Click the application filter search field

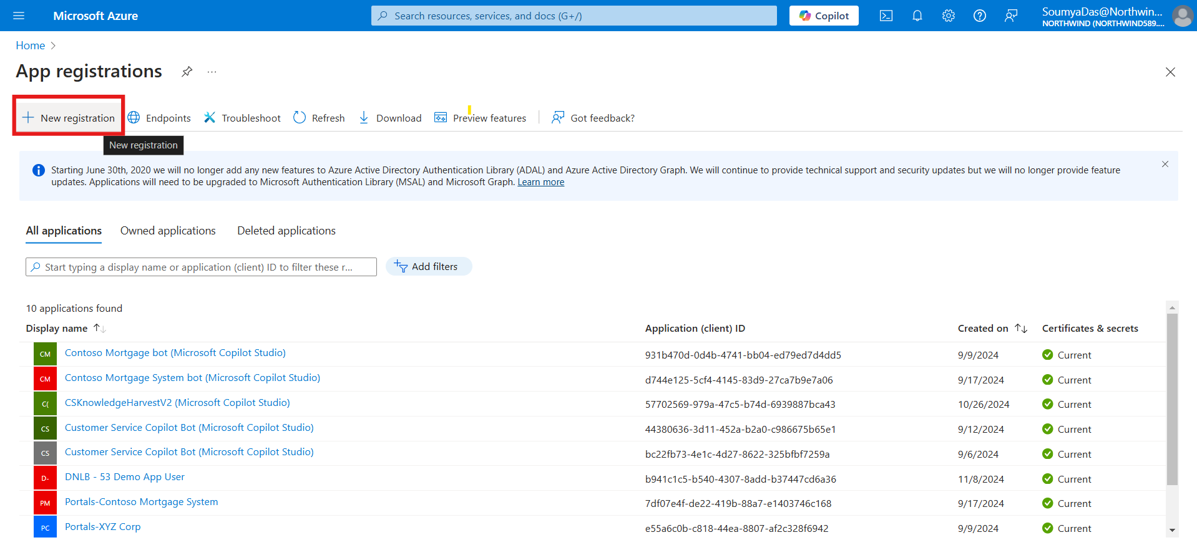(201, 267)
